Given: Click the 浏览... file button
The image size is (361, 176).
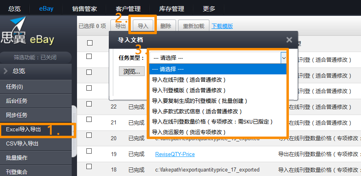Looking at the screenshot, I should 132,71.
